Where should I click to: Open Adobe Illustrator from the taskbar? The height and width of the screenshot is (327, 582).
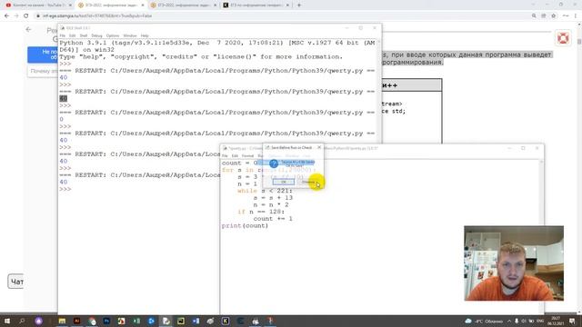pos(76,321)
